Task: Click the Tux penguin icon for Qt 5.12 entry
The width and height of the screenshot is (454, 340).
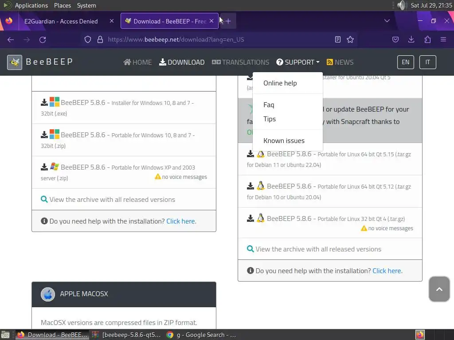Action: point(261,185)
